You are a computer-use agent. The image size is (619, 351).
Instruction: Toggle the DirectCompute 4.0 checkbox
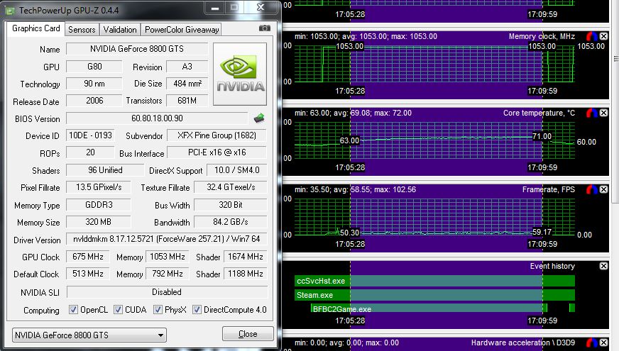197,310
